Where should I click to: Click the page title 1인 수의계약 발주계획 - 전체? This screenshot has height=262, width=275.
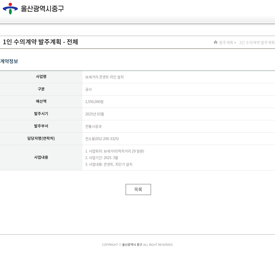pos(40,42)
